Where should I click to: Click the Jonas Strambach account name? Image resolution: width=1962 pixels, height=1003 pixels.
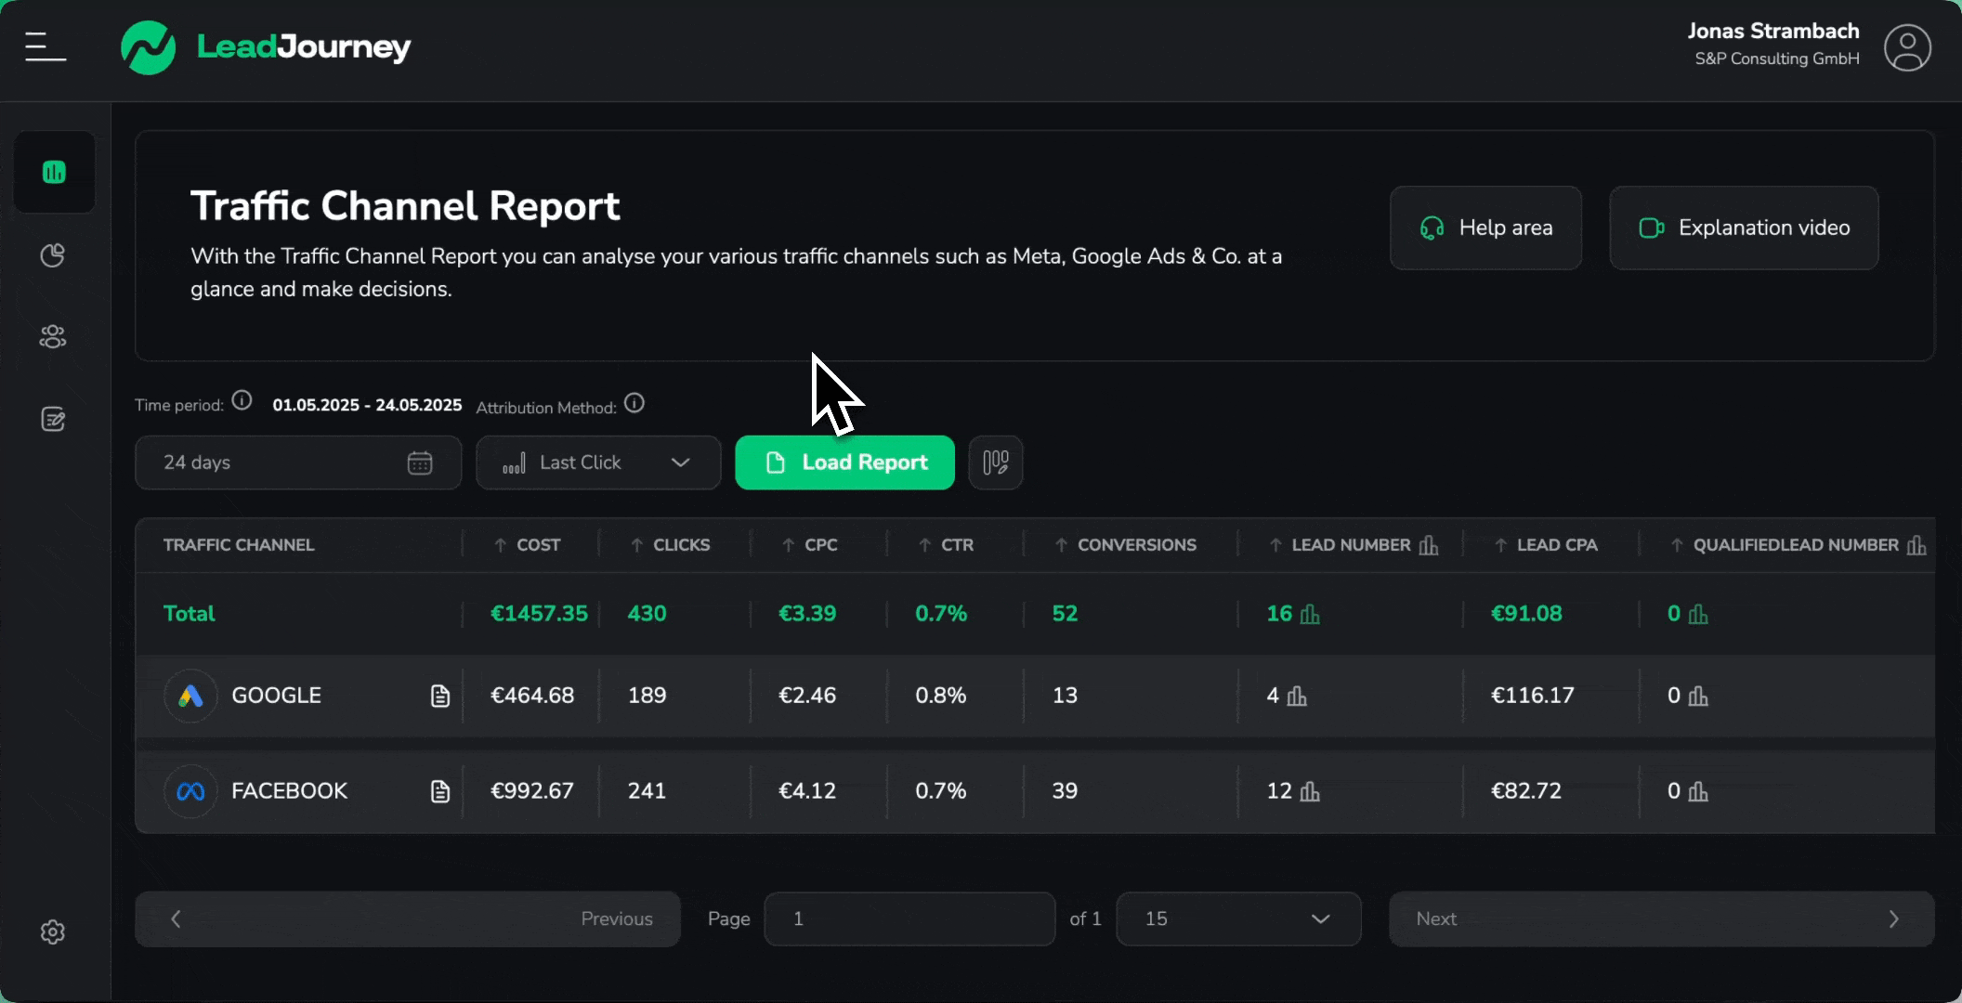[x=1773, y=31]
